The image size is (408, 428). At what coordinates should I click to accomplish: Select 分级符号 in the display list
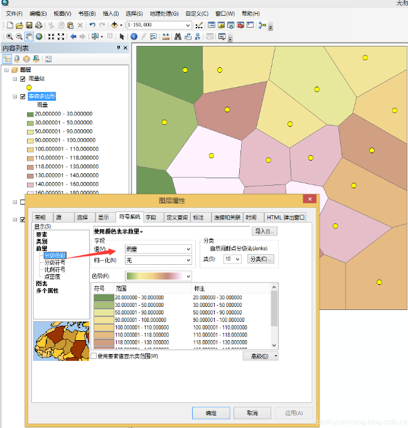tap(55, 262)
